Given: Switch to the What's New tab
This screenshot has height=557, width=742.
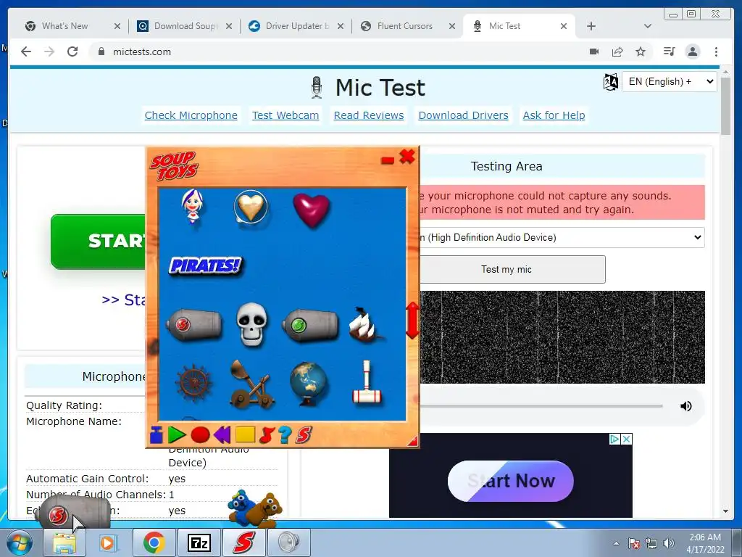Looking at the screenshot, I should tap(64, 26).
